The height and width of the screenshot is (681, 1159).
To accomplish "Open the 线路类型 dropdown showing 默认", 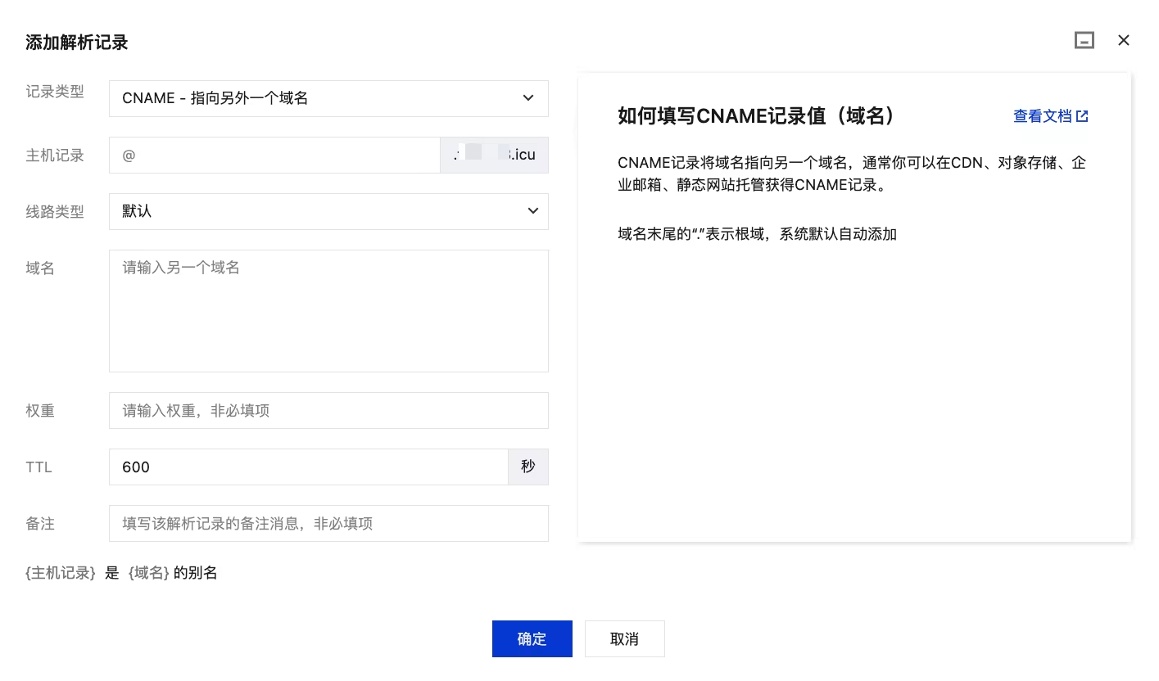I will (328, 211).
